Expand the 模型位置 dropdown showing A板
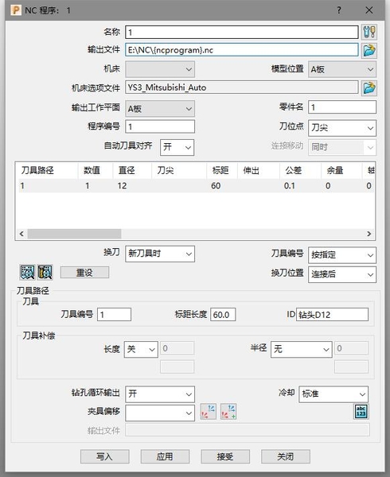The image size is (390, 477). coord(342,69)
